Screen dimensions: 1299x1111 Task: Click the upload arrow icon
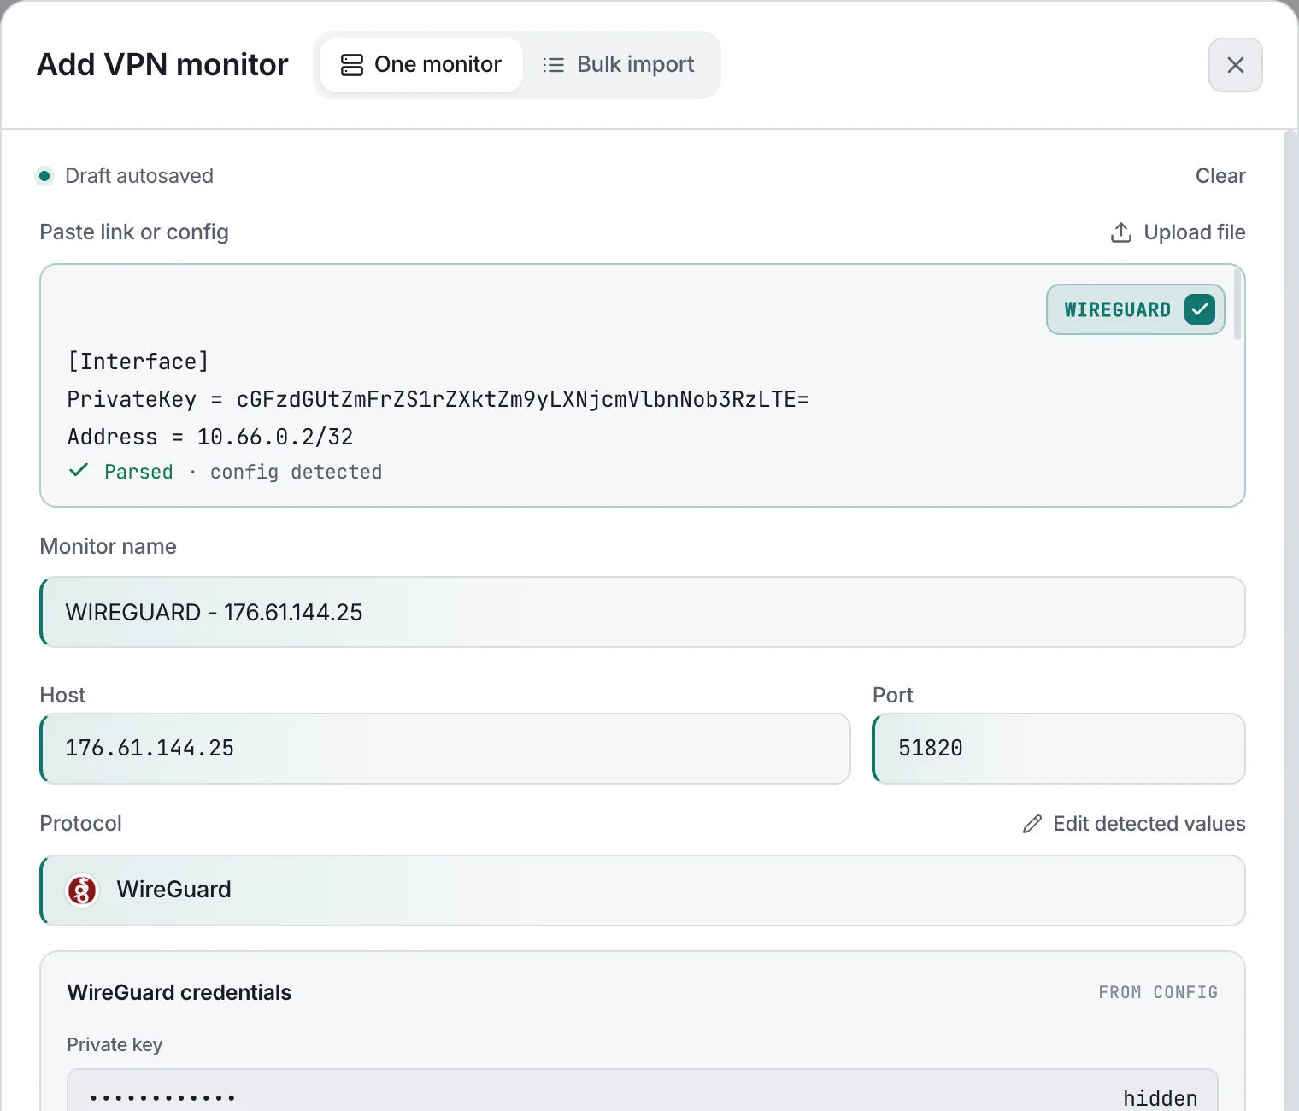click(x=1121, y=232)
